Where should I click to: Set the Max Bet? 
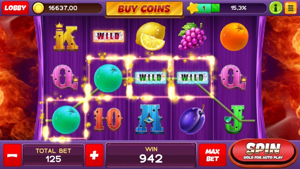(x=212, y=155)
